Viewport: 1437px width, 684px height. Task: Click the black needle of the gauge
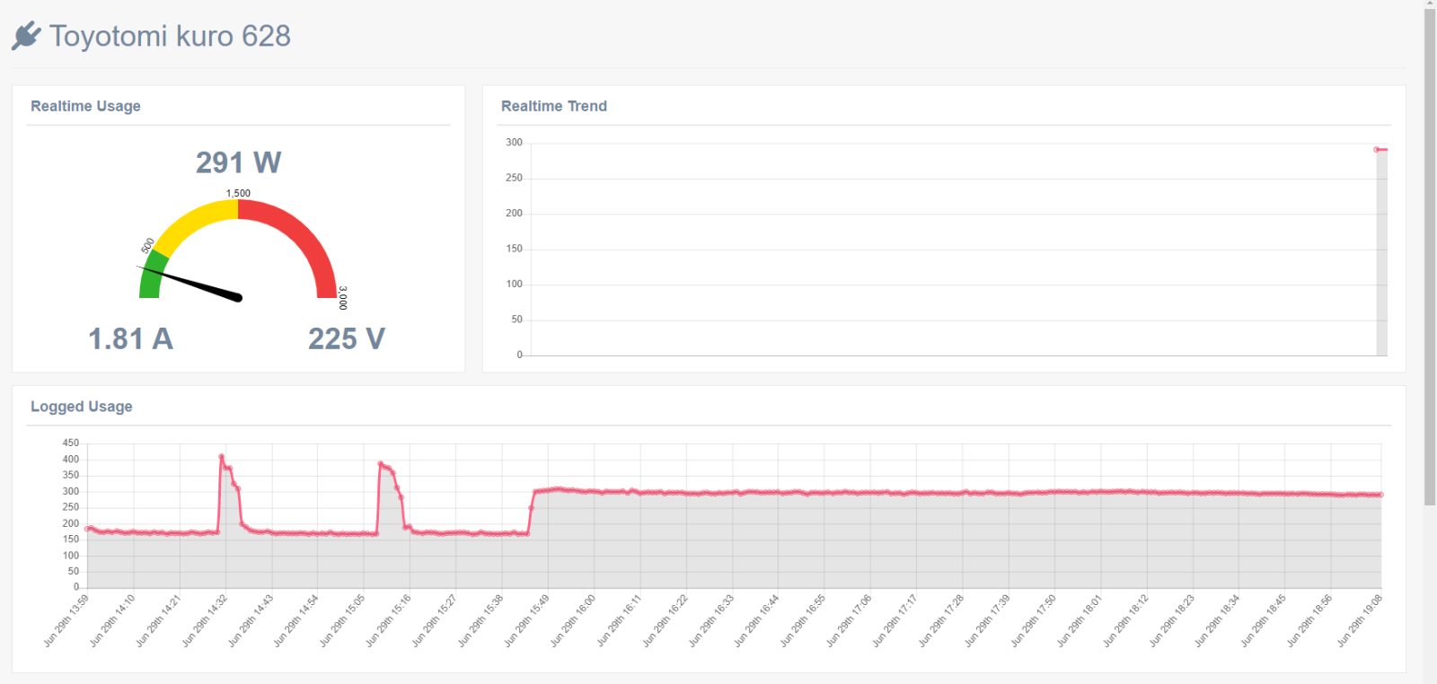(x=190, y=282)
